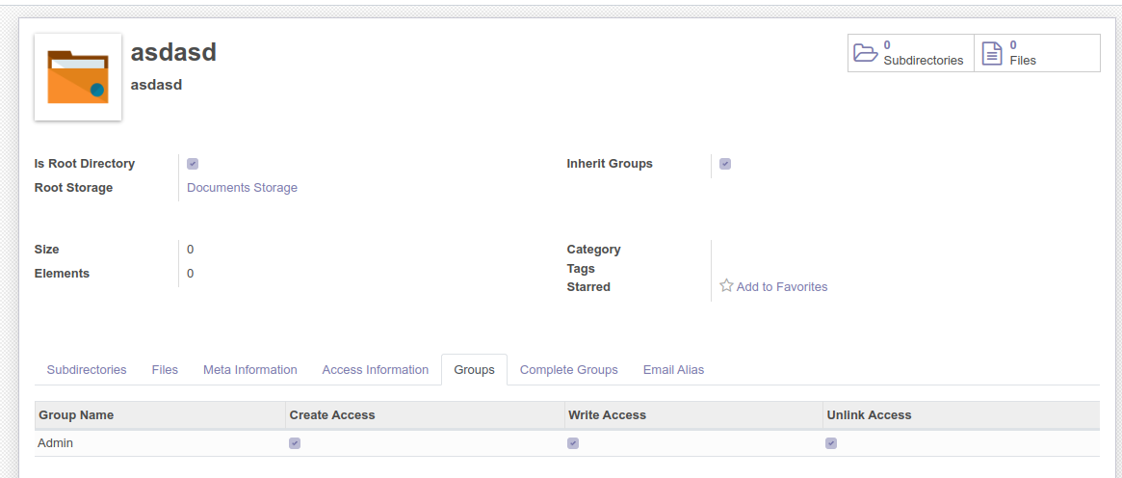
Task: Toggle Create Access for Admin group
Action: point(295,443)
